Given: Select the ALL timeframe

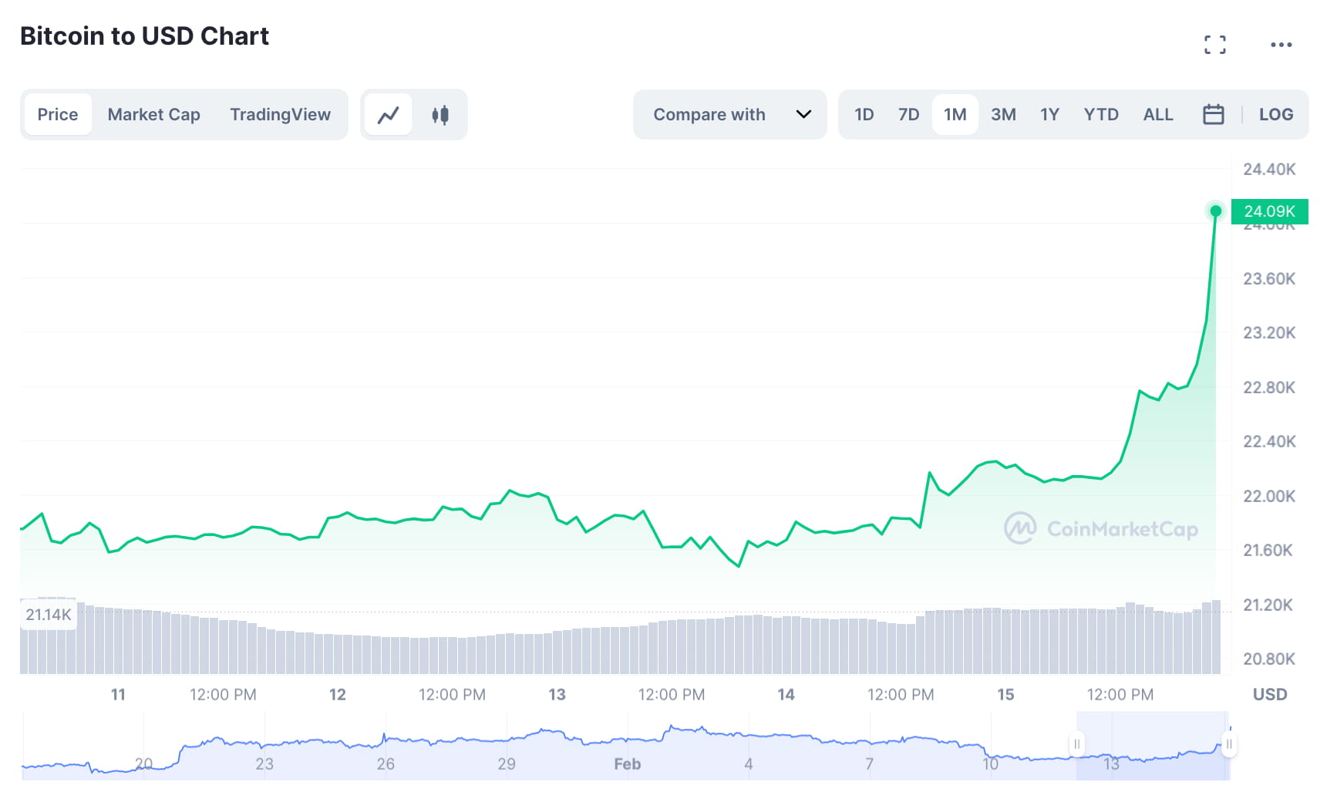Looking at the screenshot, I should pos(1158,114).
